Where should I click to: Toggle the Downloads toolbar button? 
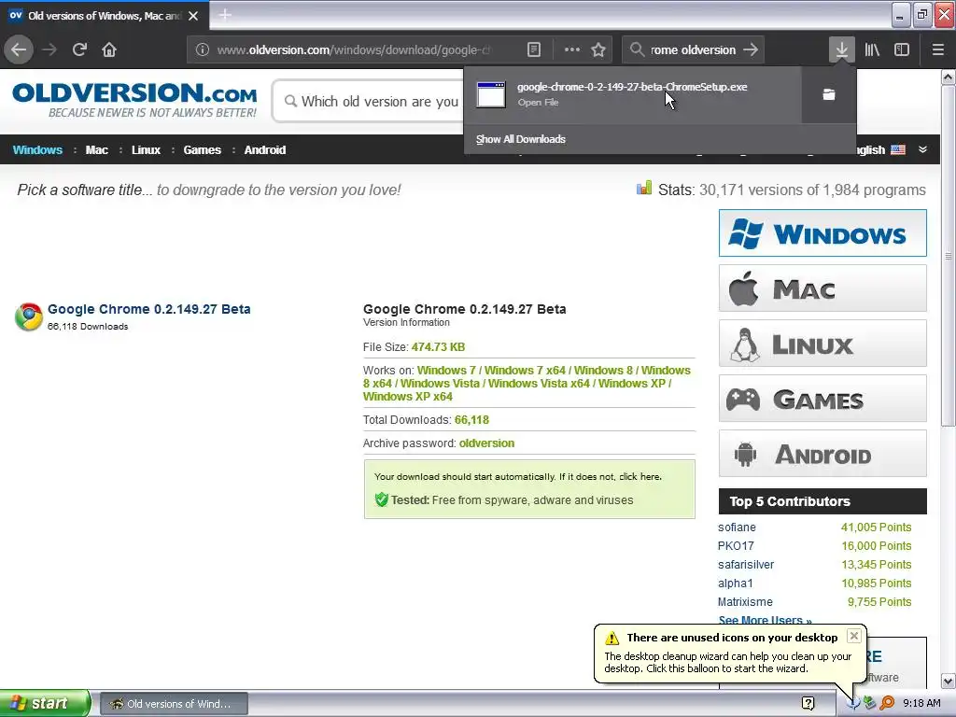[x=842, y=49]
